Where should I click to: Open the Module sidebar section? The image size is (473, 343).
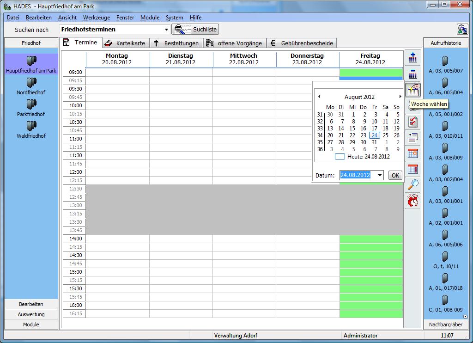[x=31, y=325]
